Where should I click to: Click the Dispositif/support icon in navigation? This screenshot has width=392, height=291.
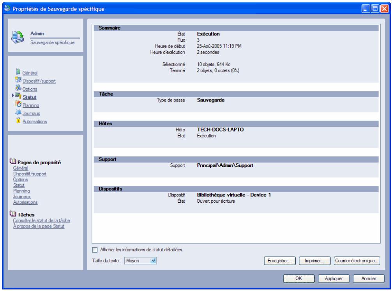[18, 80]
